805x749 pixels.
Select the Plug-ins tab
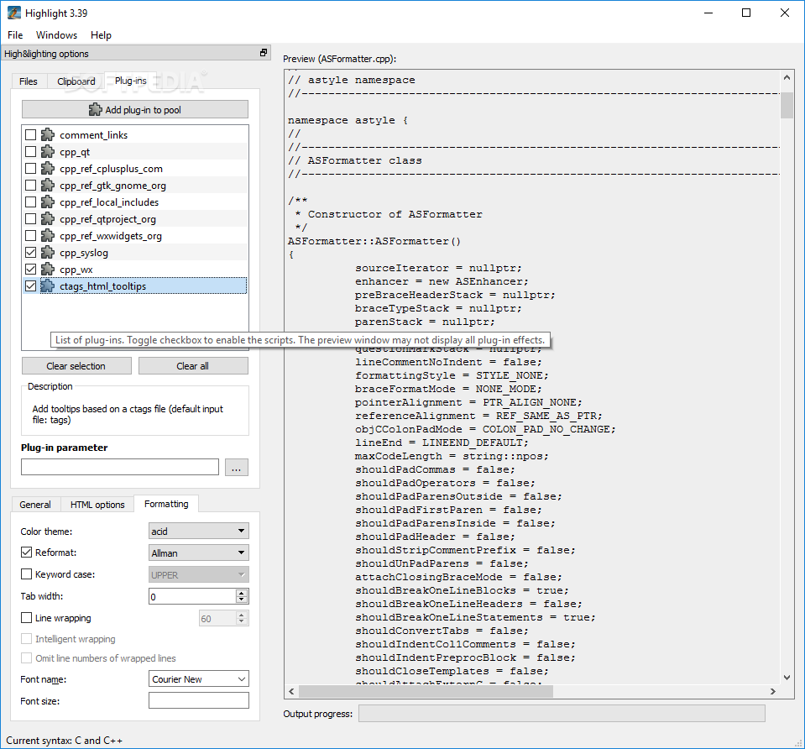[130, 81]
